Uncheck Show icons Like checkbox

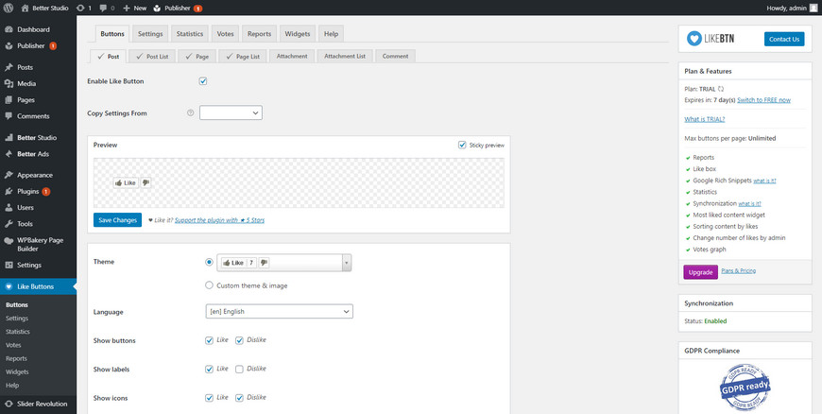[209, 398]
